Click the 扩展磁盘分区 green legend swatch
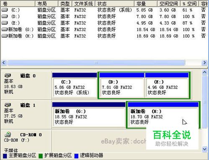This screenshot has height=160, width=209. point(41,156)
